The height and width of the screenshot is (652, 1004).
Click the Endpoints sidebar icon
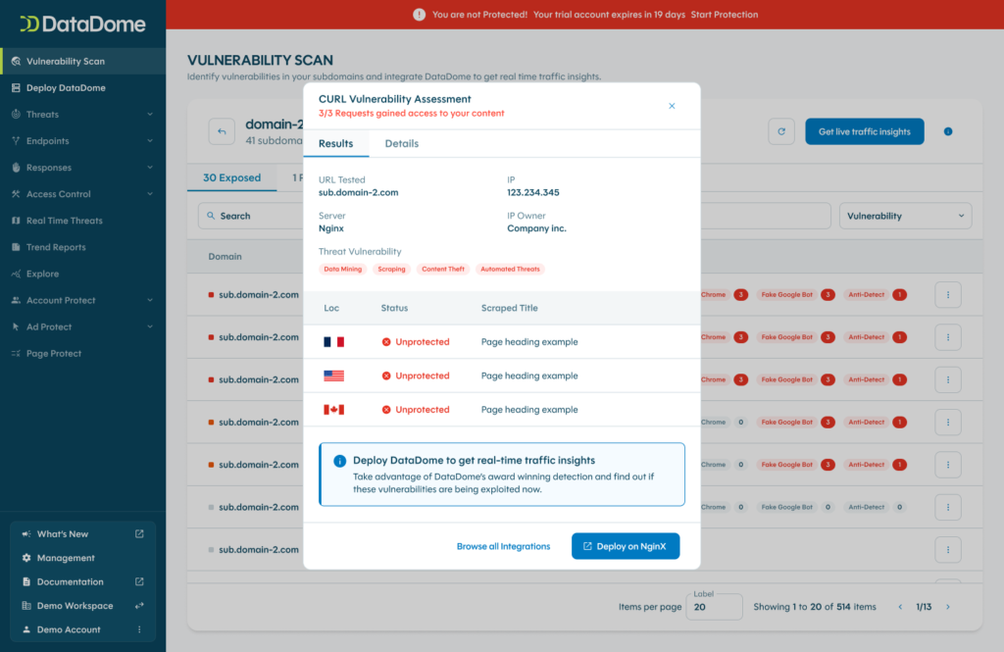coord(16,141)
